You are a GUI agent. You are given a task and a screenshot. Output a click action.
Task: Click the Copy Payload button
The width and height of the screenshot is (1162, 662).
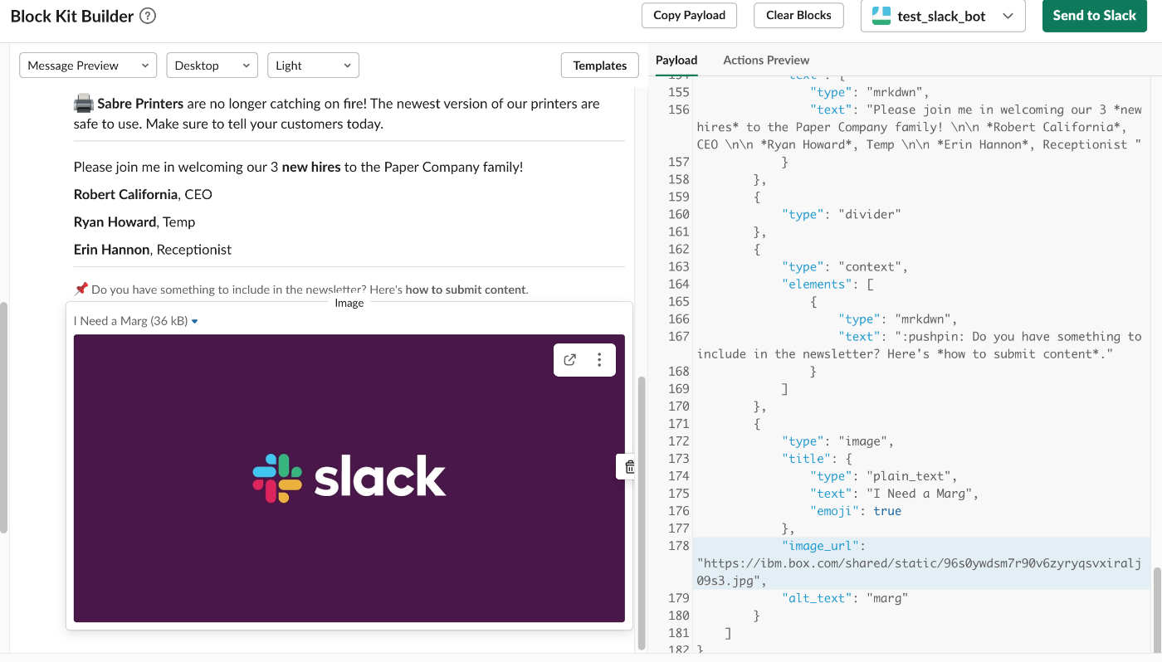click(x=690, y=15)
